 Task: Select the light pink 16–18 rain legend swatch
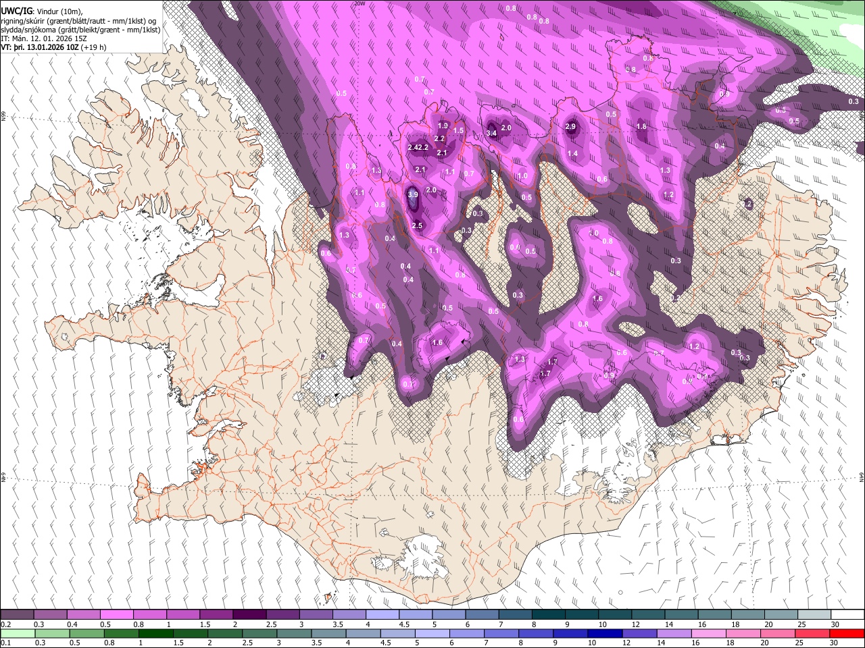[x=708, y=634]
